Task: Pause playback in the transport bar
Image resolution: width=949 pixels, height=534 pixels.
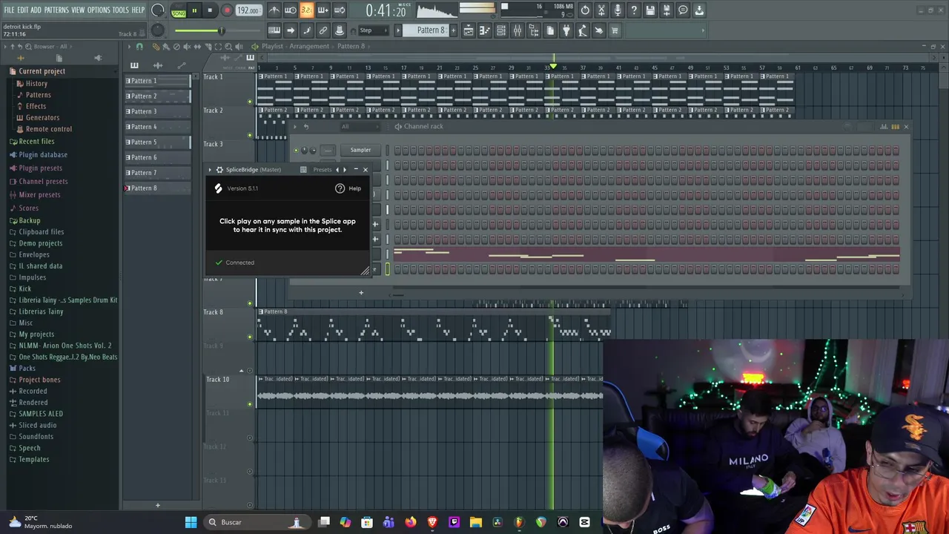Action: pos(194,11)
